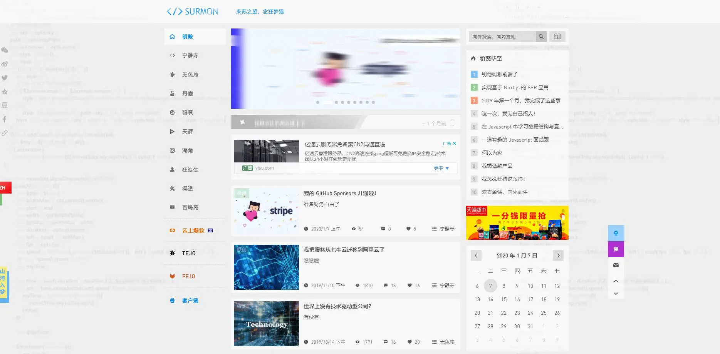This screenshot has height=354, width=720.
Task: Select the Facebook icon on the left edge
Action: click(5, 119)
